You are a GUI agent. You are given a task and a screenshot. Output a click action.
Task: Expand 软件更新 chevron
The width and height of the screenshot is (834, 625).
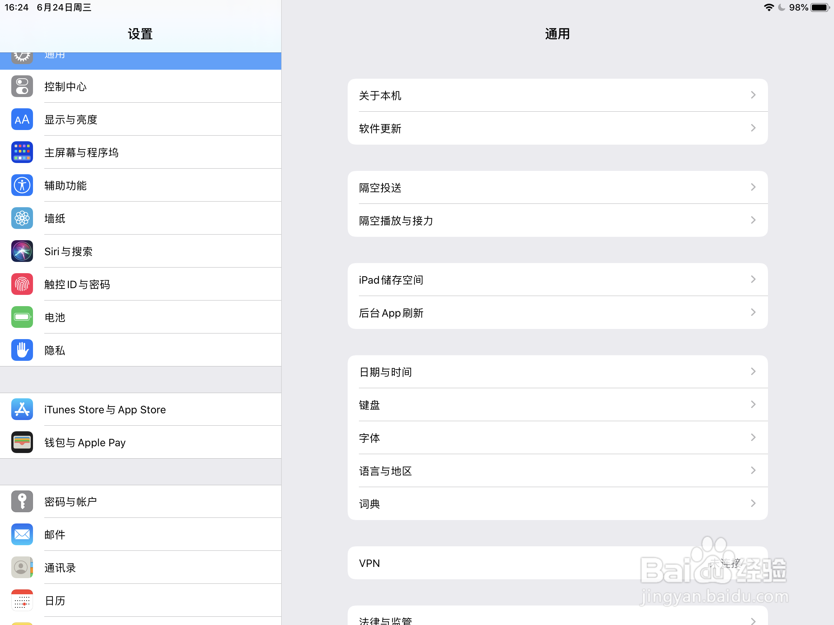[753, 128]
